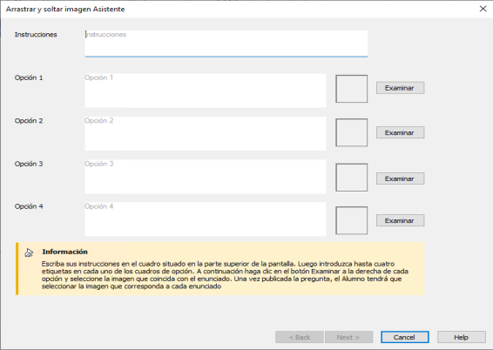
Task: Close the Arrastrar y soltar imagen window
Action: coord(483,9)
